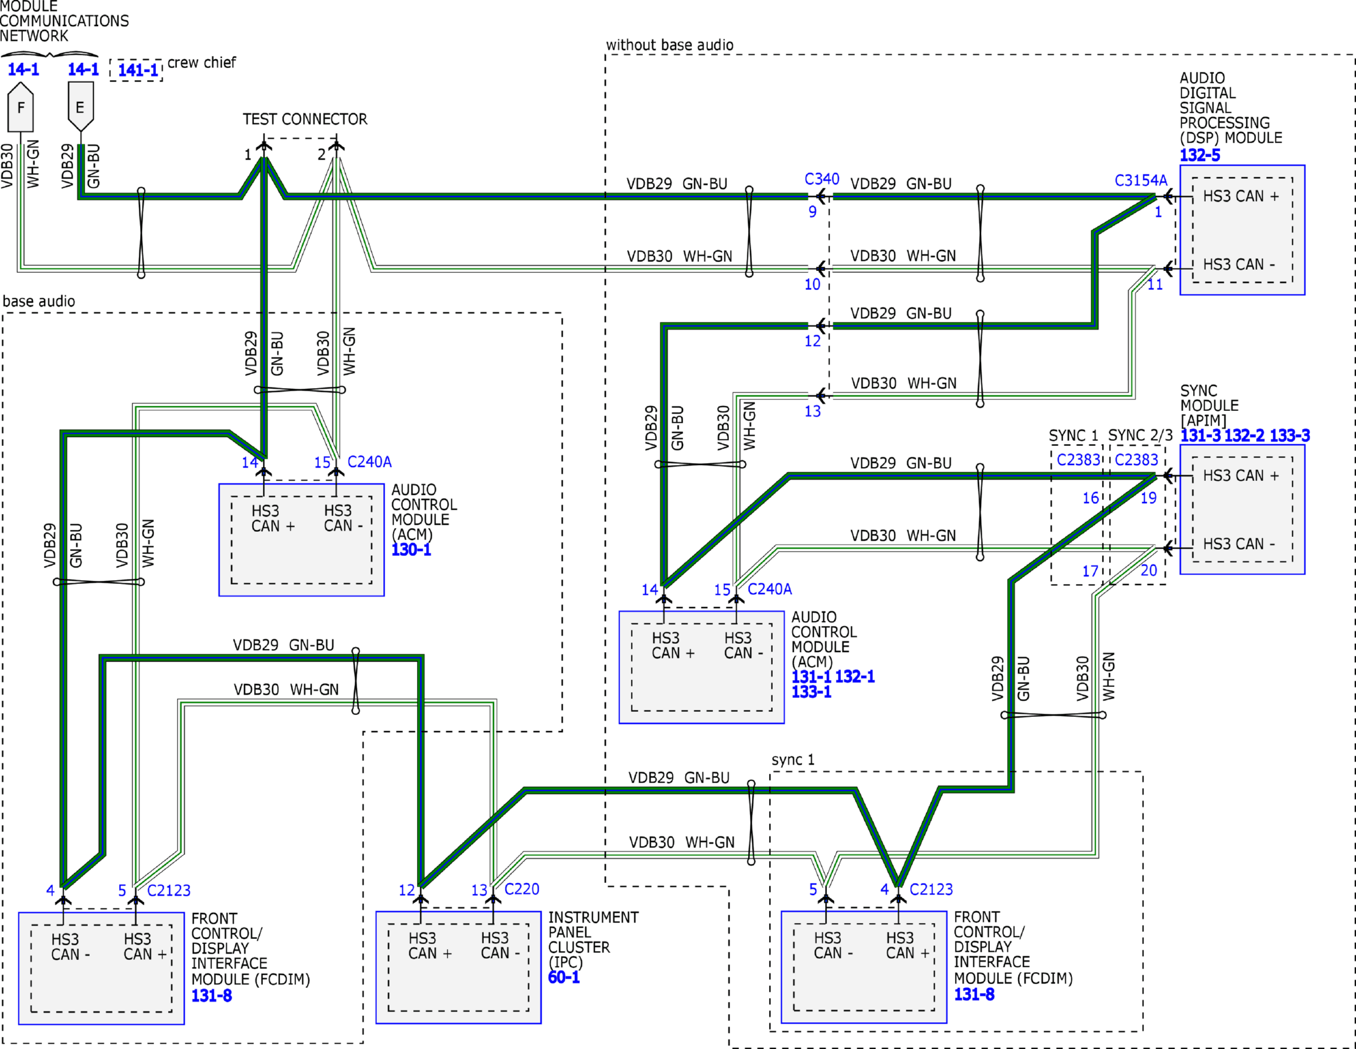Open the 141-1 crew chief reference
The width and height of the screenshot is (1356, 1049).
[x=137, y=70]
